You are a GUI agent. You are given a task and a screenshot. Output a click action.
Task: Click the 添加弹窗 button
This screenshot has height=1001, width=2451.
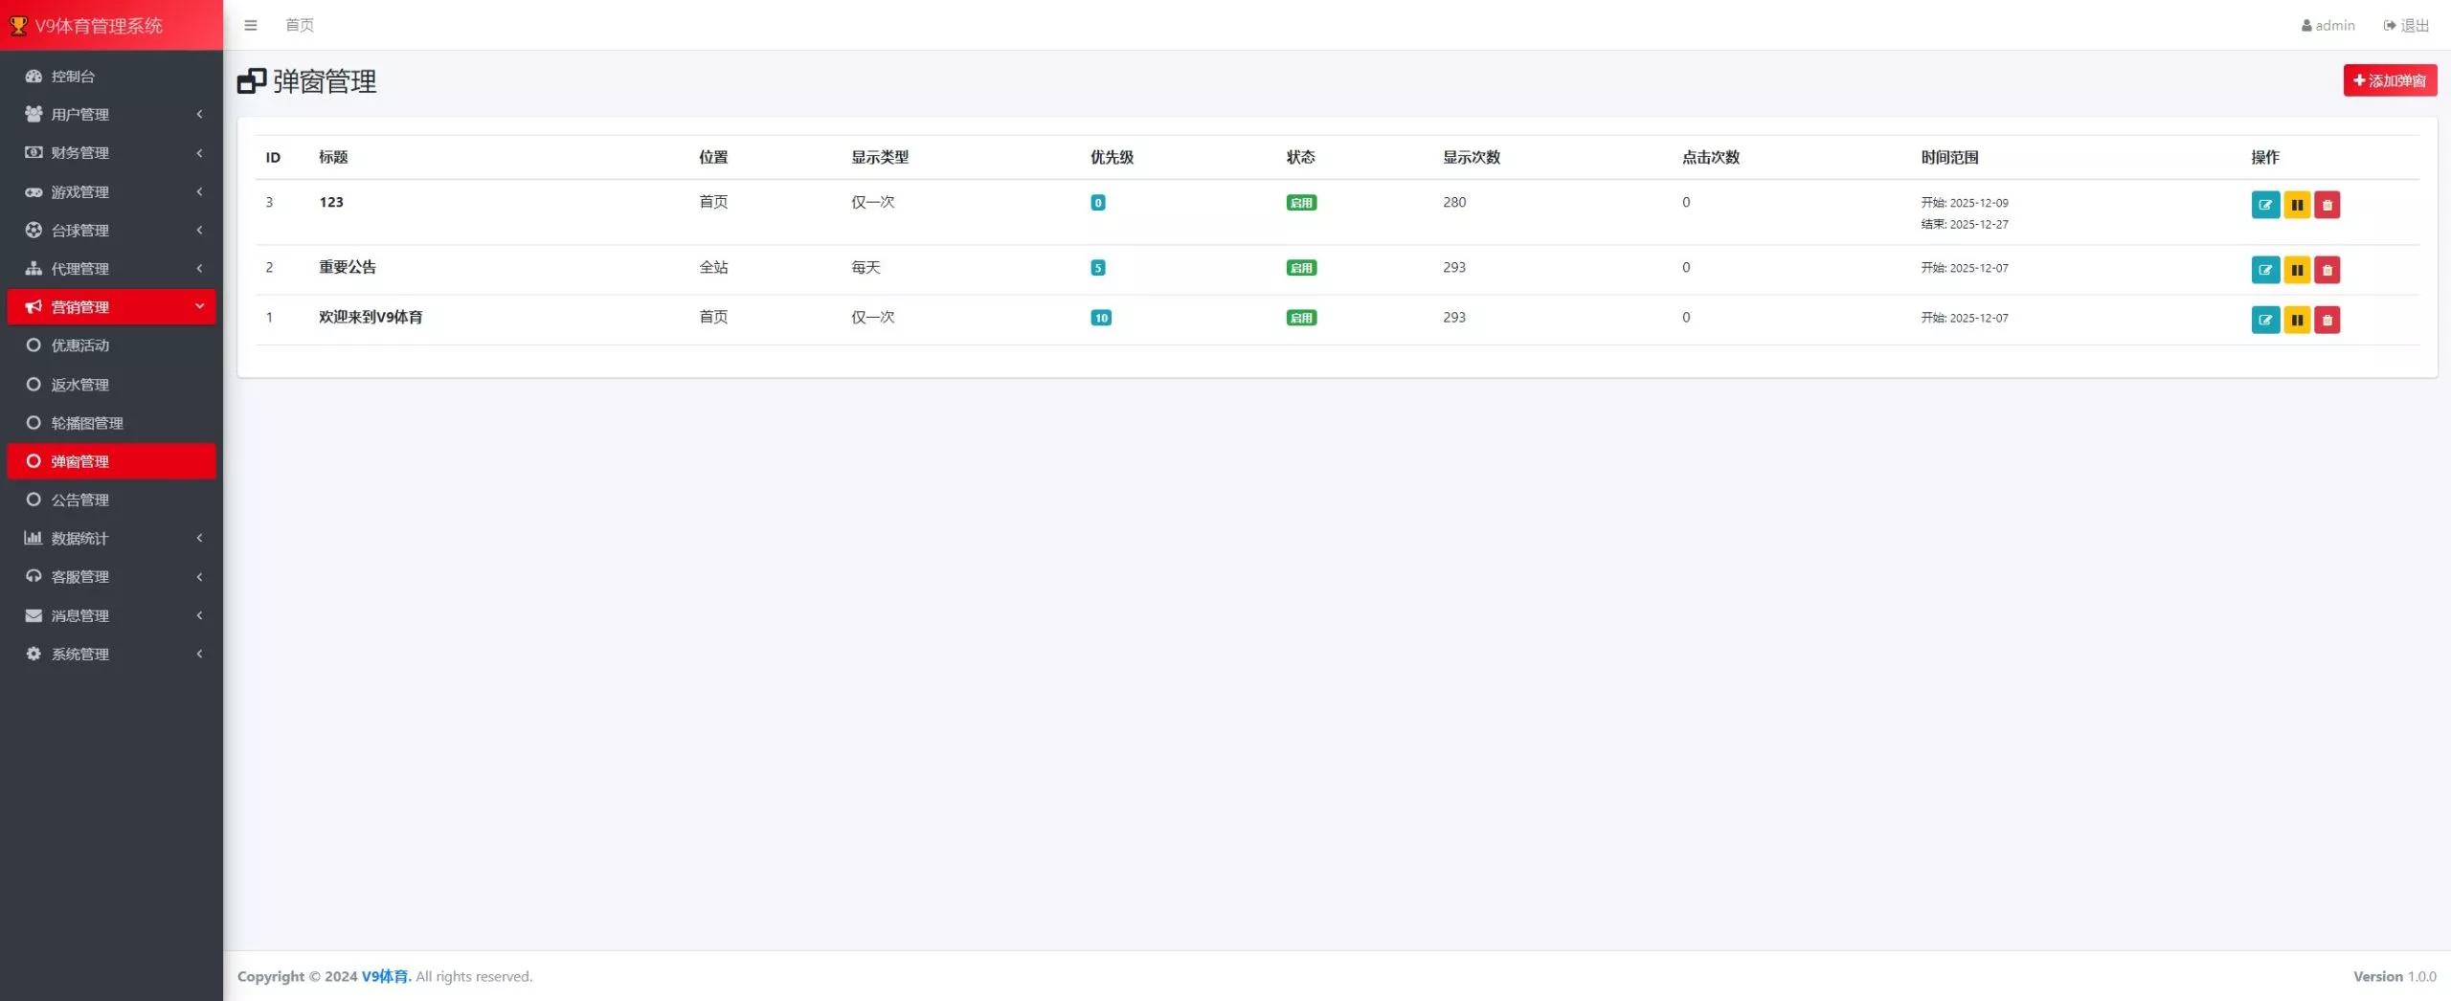click(x=2389, y=80)
